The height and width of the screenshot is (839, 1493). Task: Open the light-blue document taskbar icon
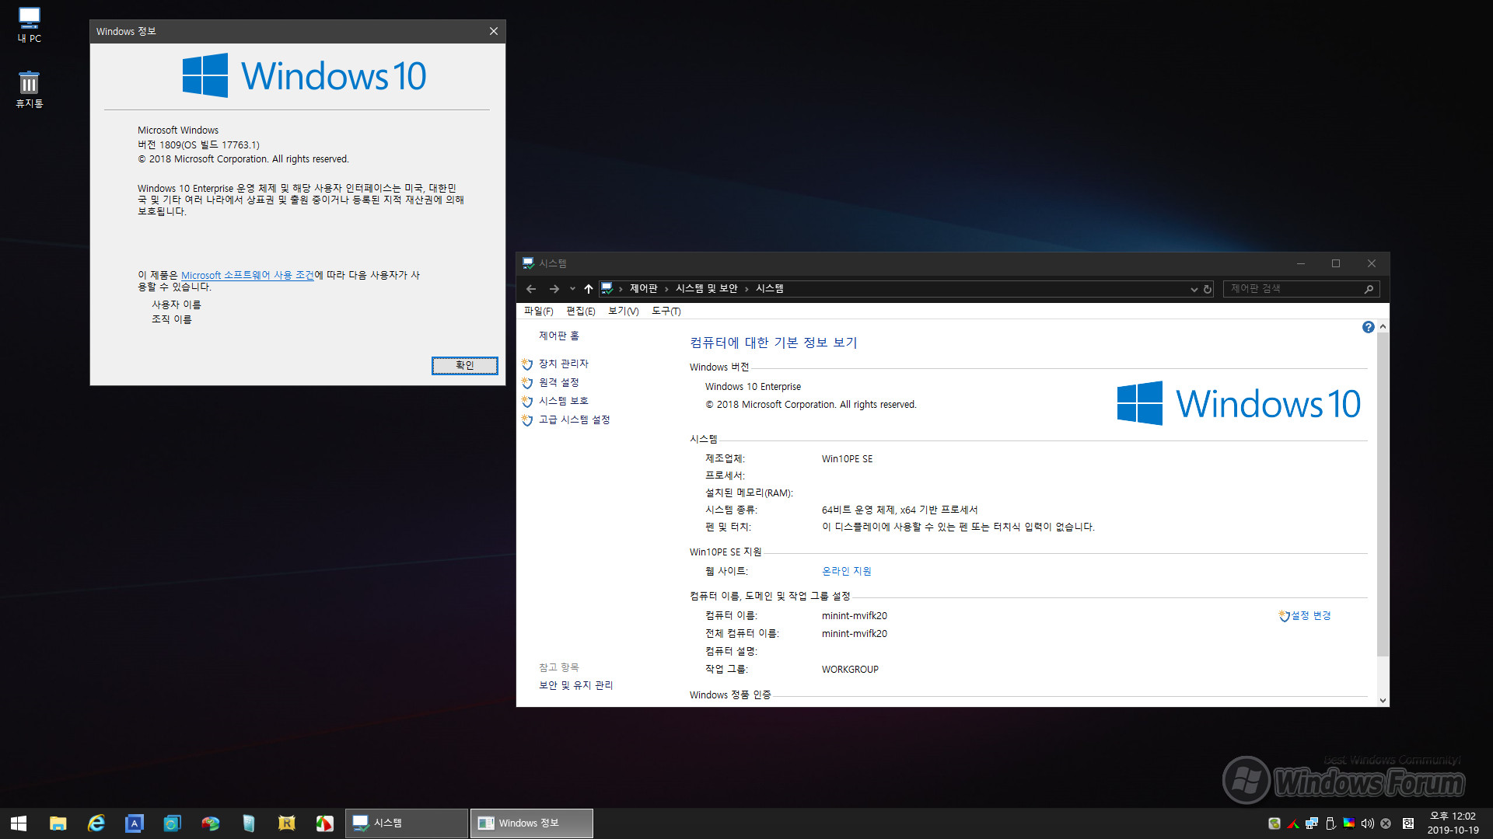248,823
